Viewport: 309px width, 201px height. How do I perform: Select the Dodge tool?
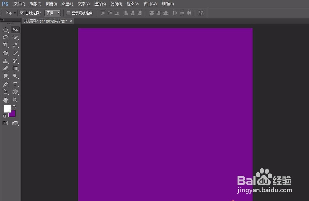(15, 76)
